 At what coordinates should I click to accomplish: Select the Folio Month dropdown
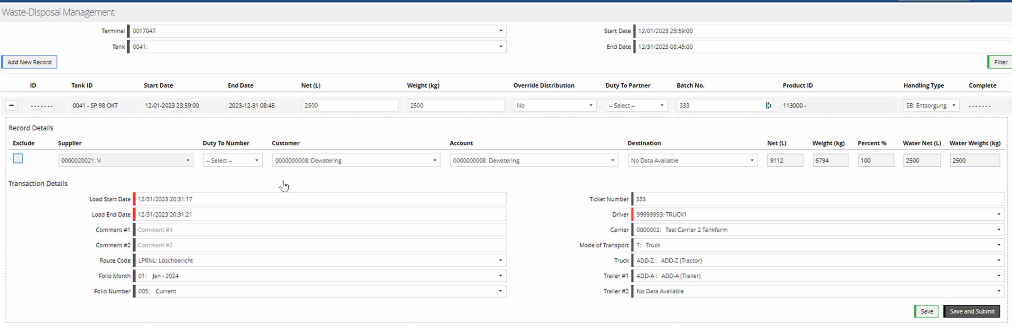tap(320, 276)
